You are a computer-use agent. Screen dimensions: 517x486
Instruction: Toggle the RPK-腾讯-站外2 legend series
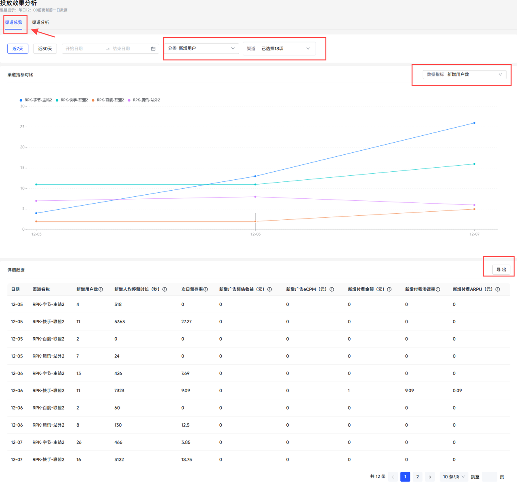click(x=144, y=100)
